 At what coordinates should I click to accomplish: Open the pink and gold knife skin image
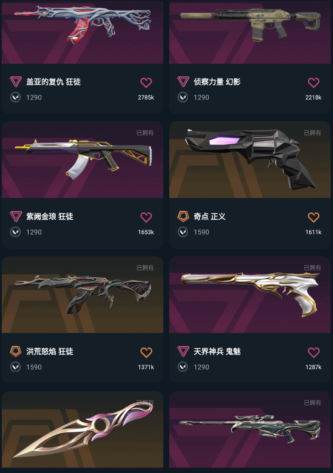[82, 429]
